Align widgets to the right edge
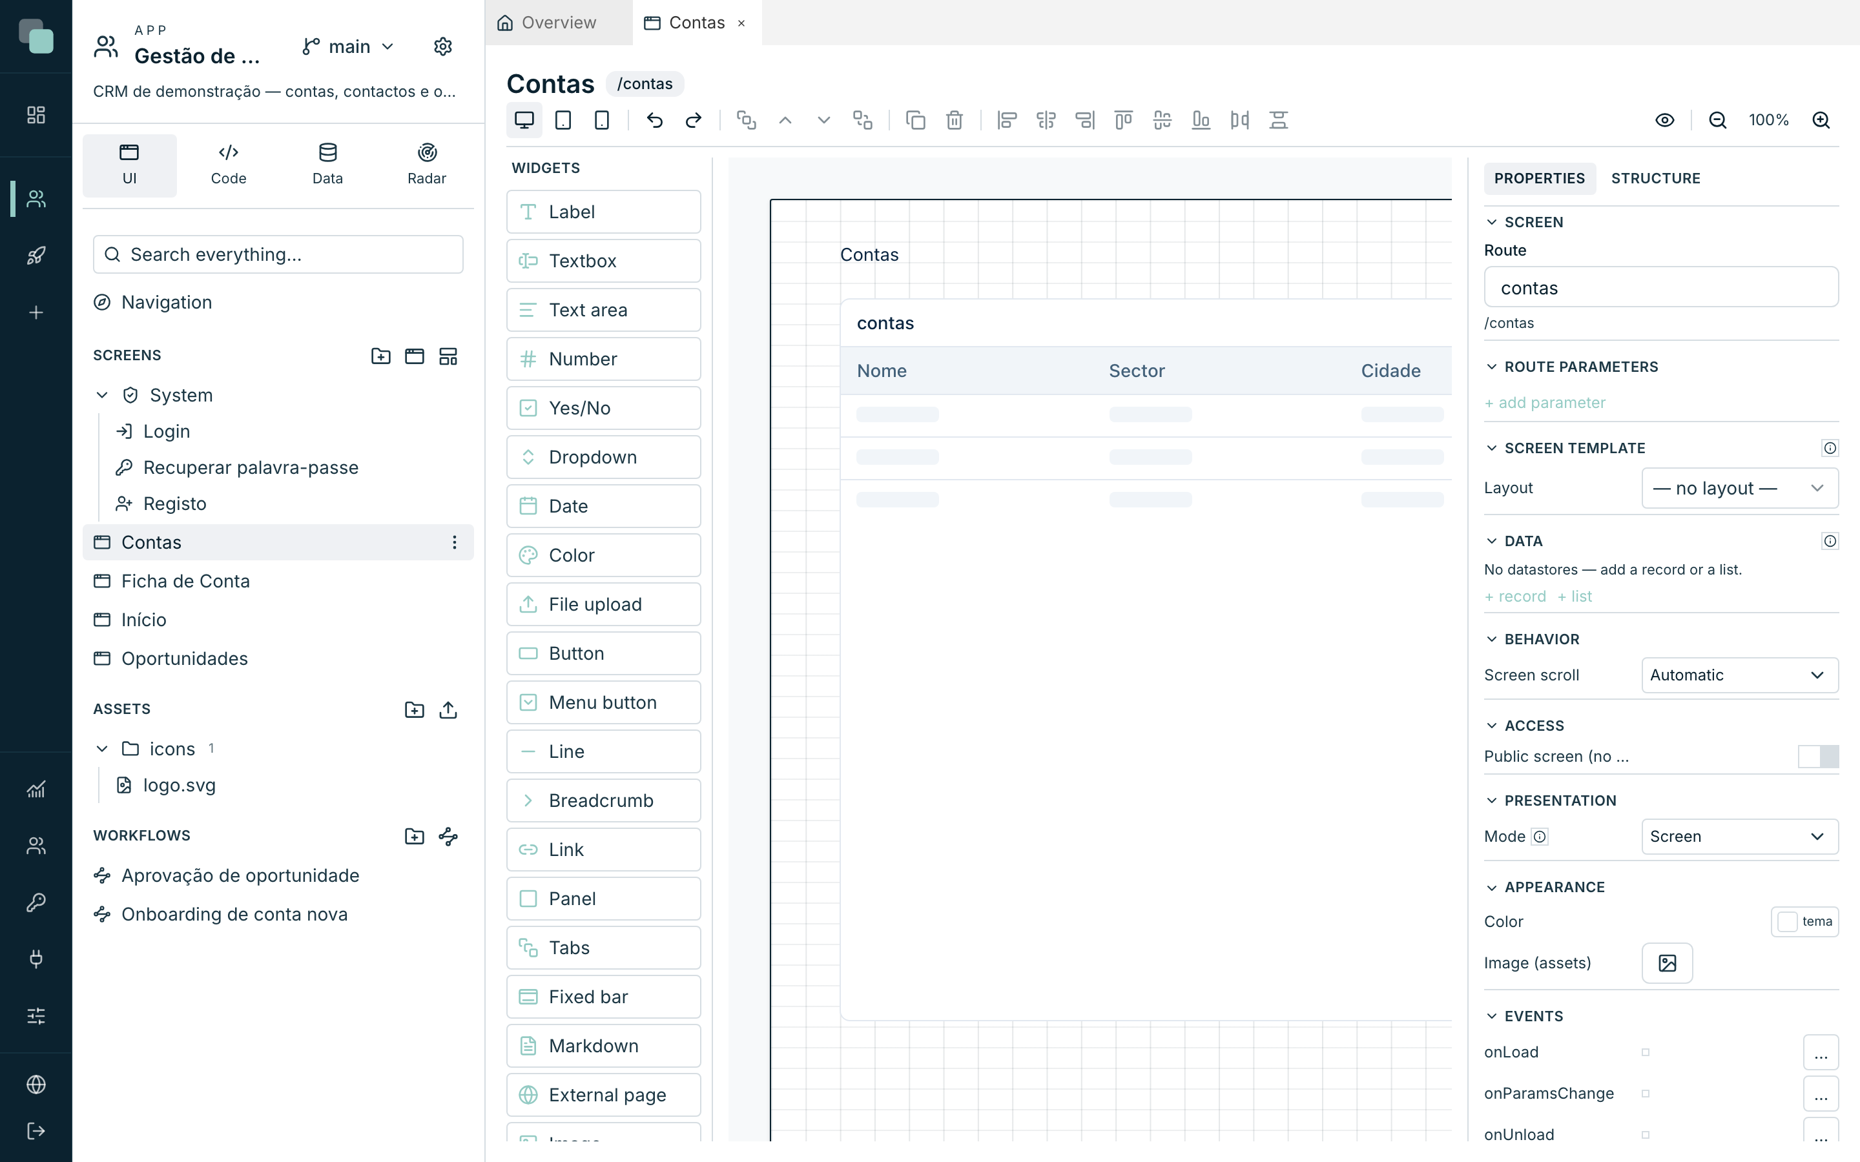The image size is (1860, 1162). point(1084,120)
